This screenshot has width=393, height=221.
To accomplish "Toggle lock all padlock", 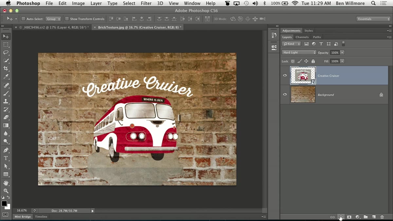I will (x=313, y=61).
